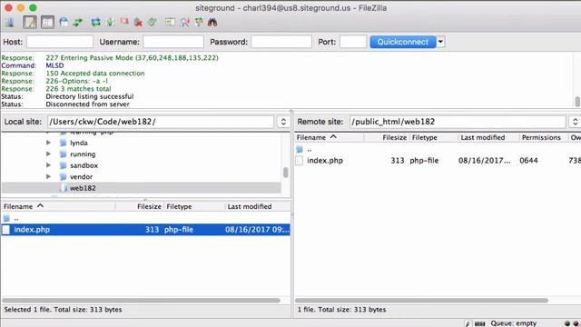This screenshot has height=327, width=581.
Task: Open the Quickconnect history dropdown arrow
Action: click(440, 42)
